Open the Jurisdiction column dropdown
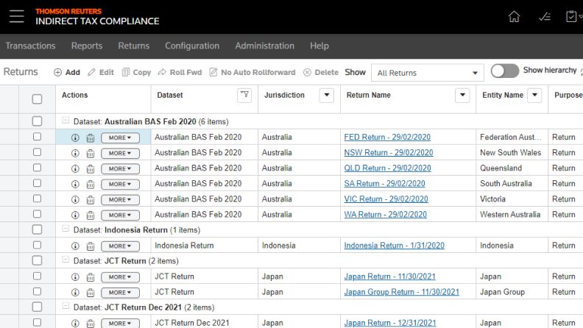Screen dimensions: 583x328 click(326, 95)
